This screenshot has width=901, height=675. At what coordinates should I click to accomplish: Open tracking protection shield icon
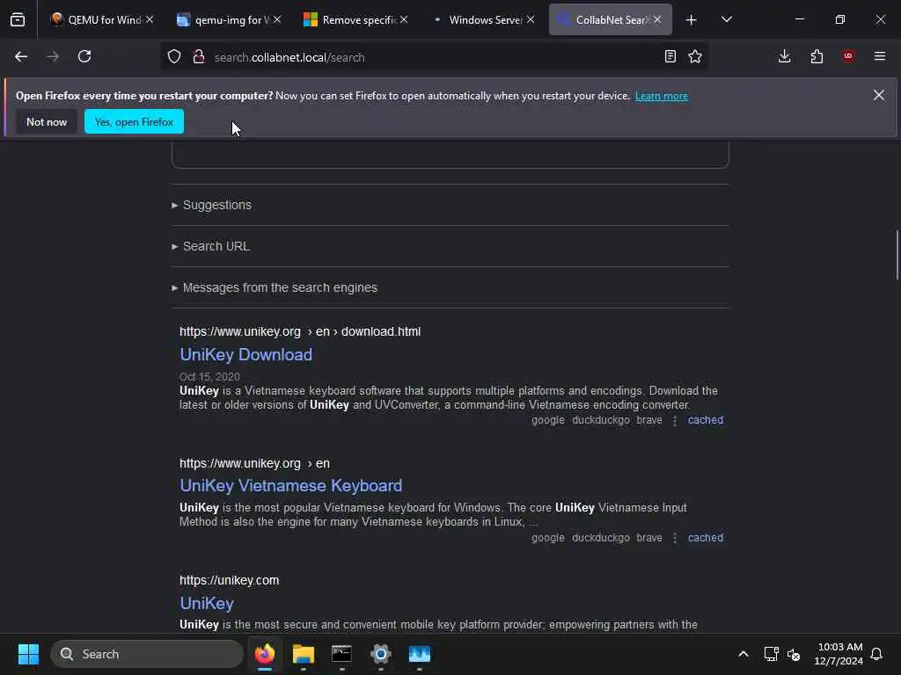pos(174,57)
